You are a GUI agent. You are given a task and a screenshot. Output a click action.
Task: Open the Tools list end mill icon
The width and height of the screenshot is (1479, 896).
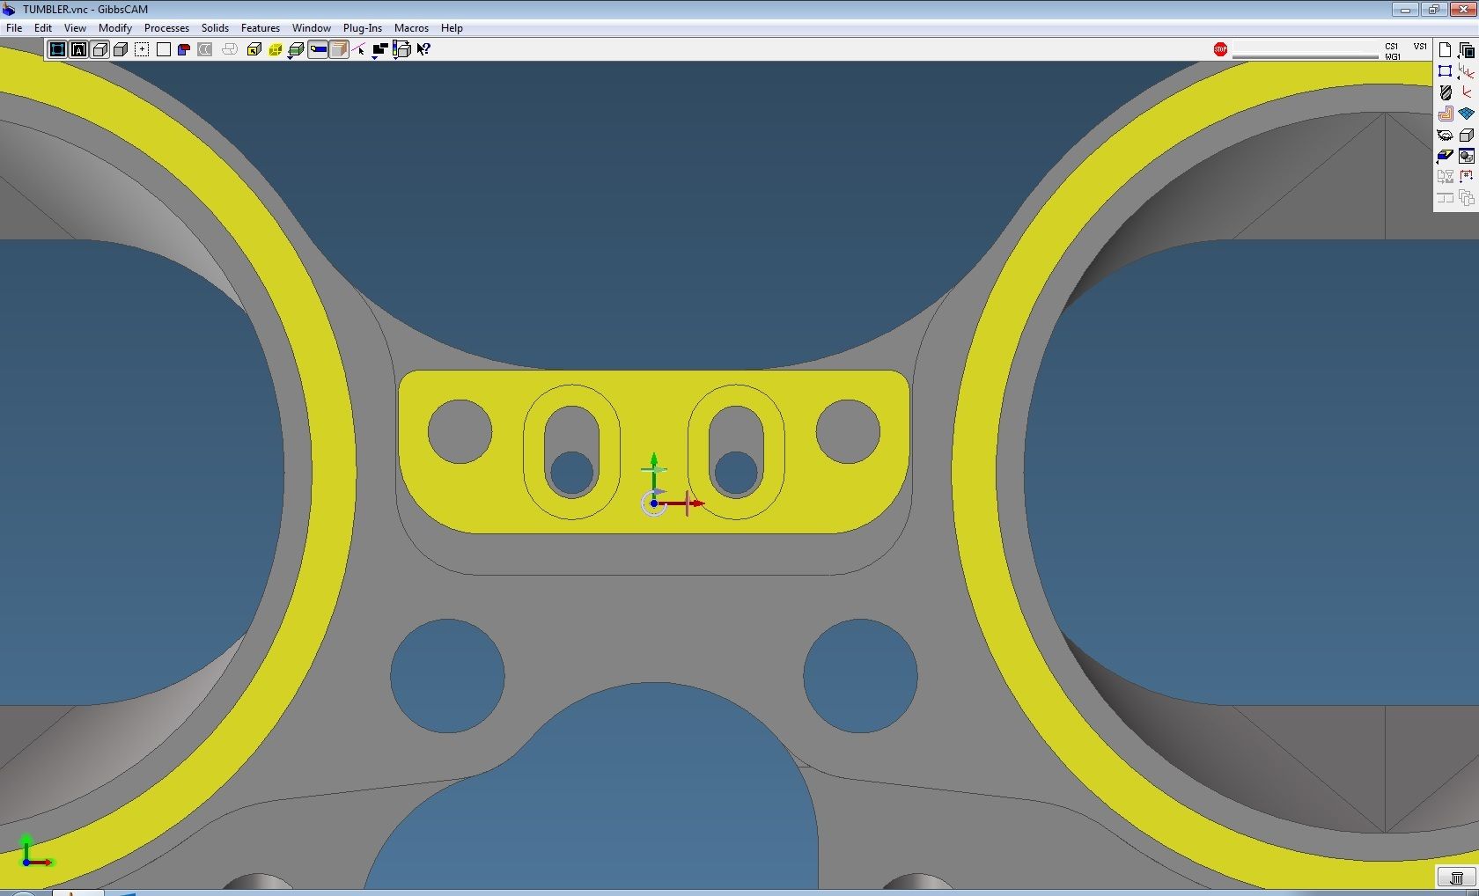[x=1445, y=92]
